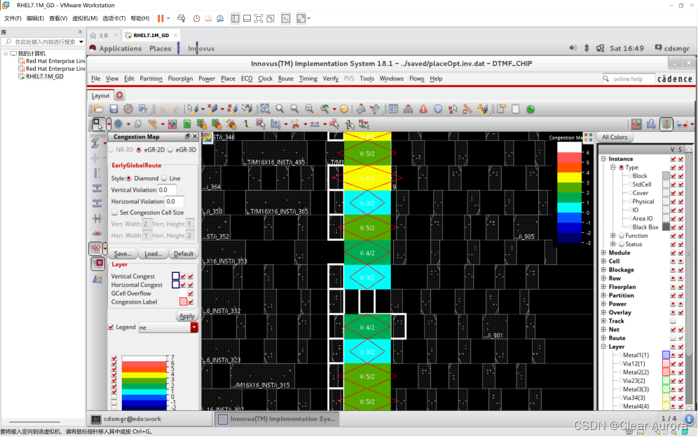The height and width of the screenshot is (437, 698).
Task: Click the orange redraw refresh icon
Action: coord(344,109)
